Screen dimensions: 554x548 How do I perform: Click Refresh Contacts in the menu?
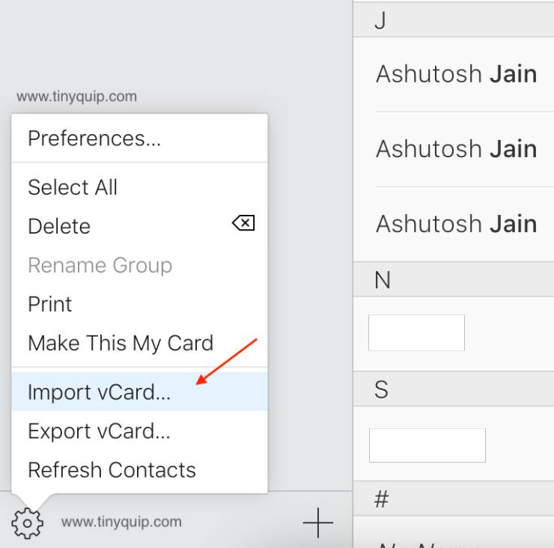coord(112,470)
